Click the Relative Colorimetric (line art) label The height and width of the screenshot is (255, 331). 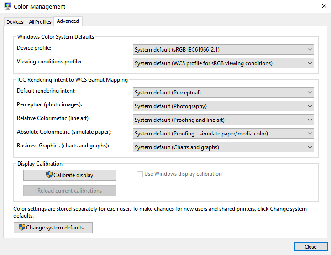pos(53,118)
